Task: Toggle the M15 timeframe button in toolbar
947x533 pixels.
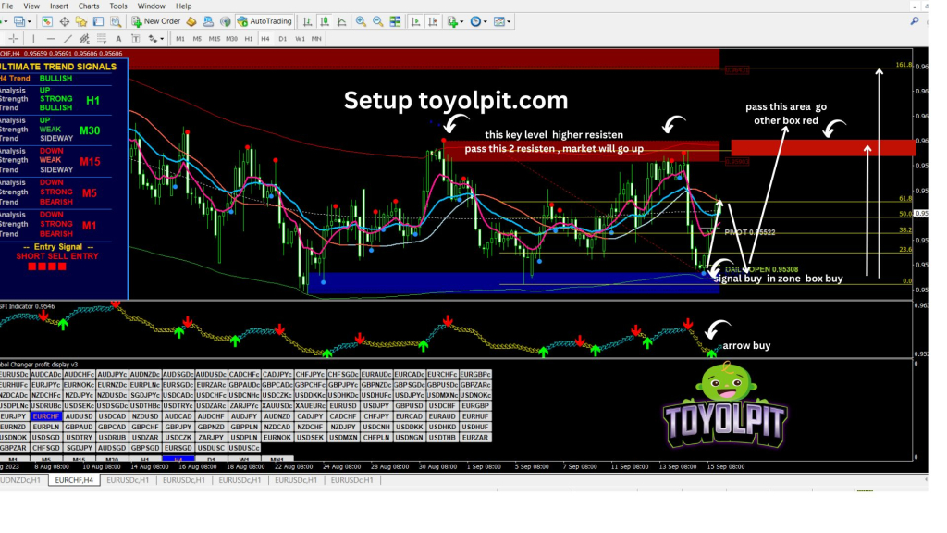Action: [214, 39]
